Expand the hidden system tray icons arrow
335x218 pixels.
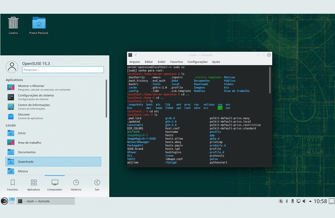point(310,201)
